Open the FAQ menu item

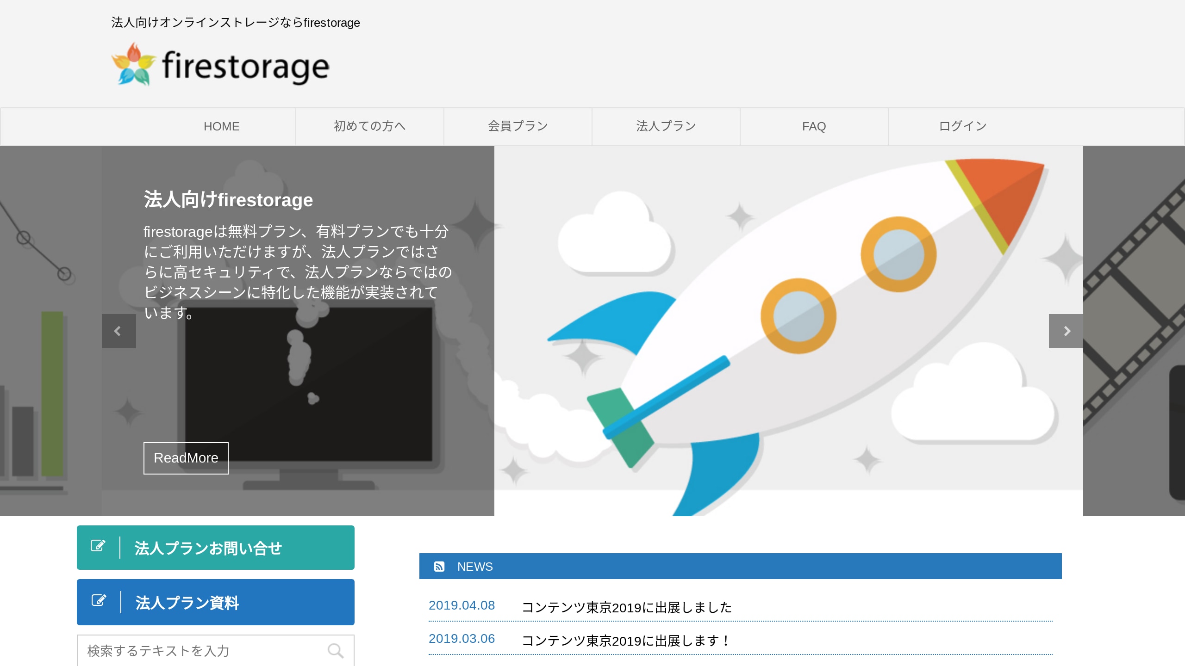[x=814, y=126]
